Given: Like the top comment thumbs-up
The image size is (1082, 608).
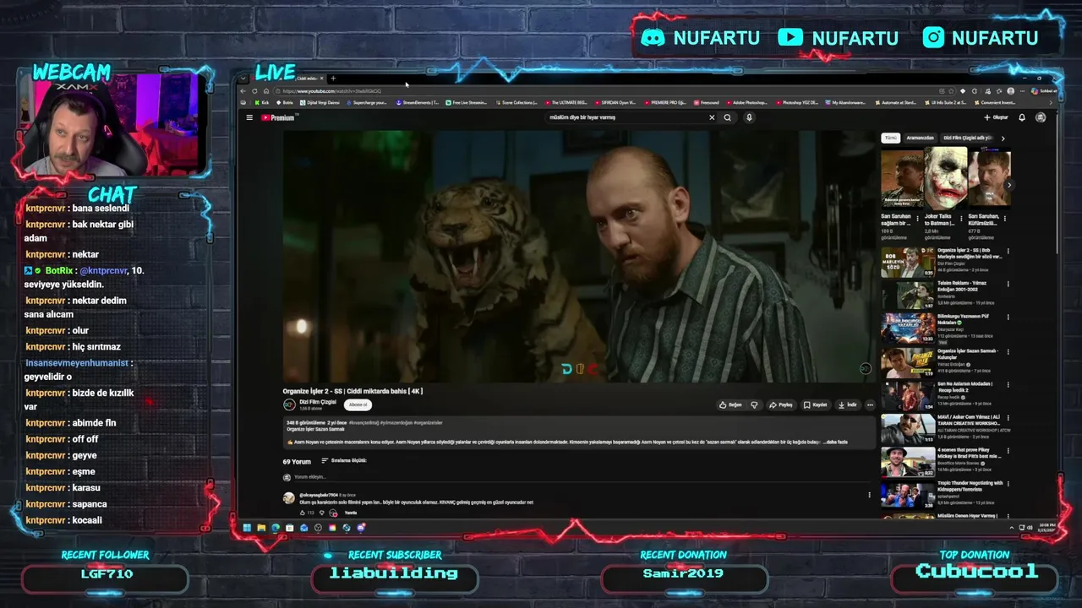Looking at the screenshot, I should tap(303, 513).
